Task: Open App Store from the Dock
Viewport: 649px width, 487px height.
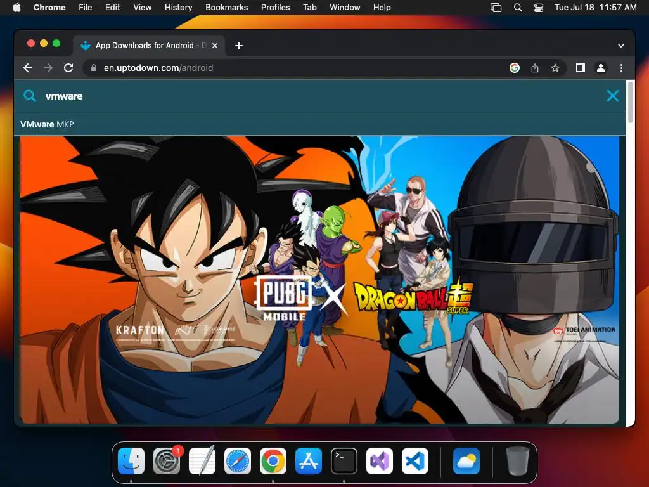Action: pyautogui.click(x=309, y=461)
